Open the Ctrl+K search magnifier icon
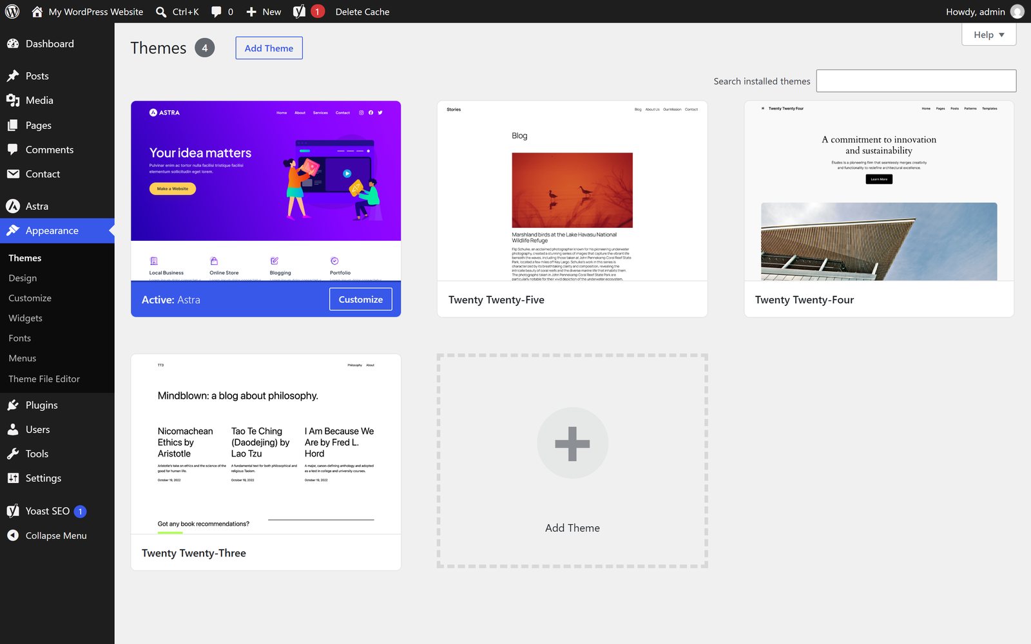Image resolution: width=1031 pixels, height=644 pixels. (161, 12)
